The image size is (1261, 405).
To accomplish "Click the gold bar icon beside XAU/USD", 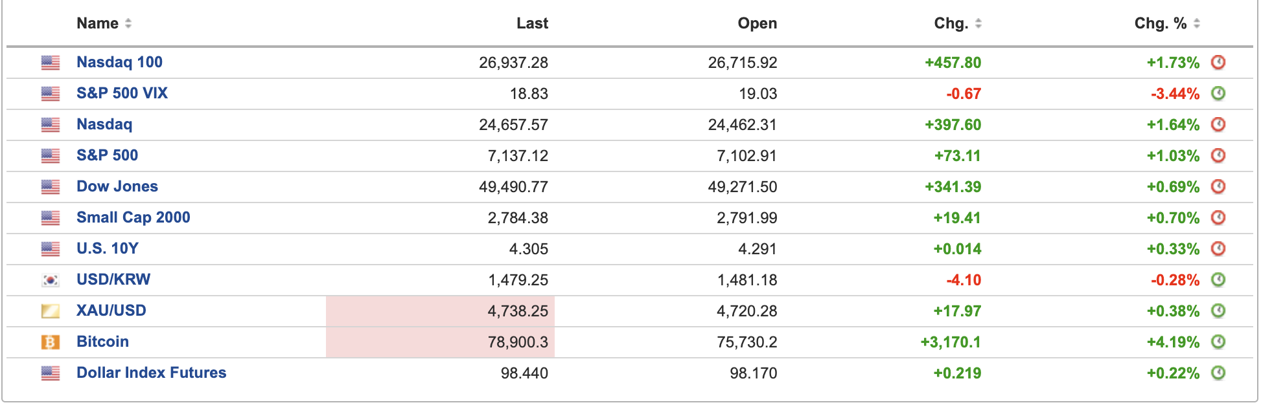I will point(51,311).
